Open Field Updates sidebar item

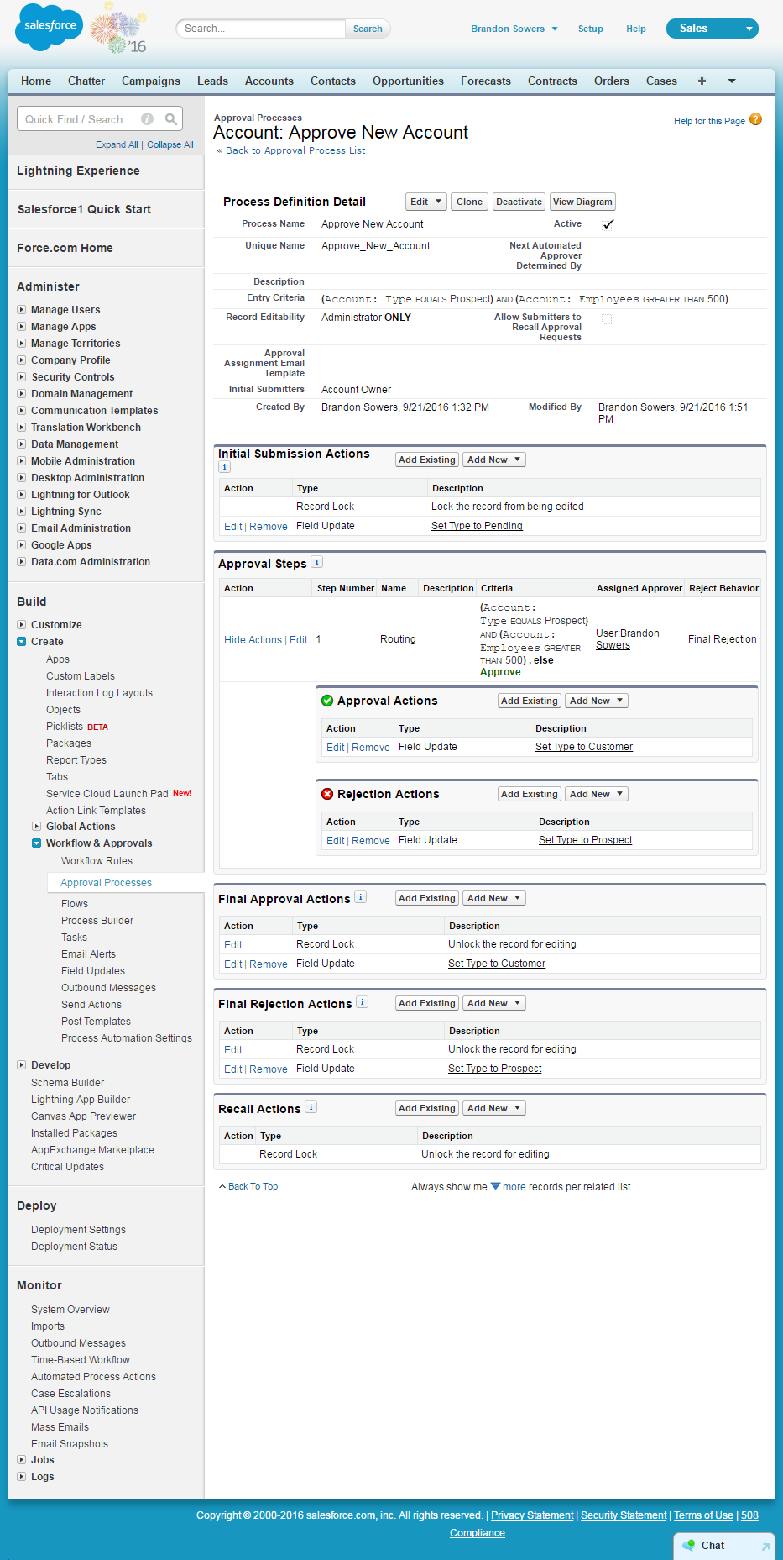pos(93,971)
